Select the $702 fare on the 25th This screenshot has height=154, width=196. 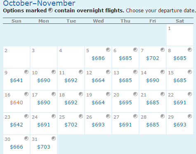click(71, 125)
